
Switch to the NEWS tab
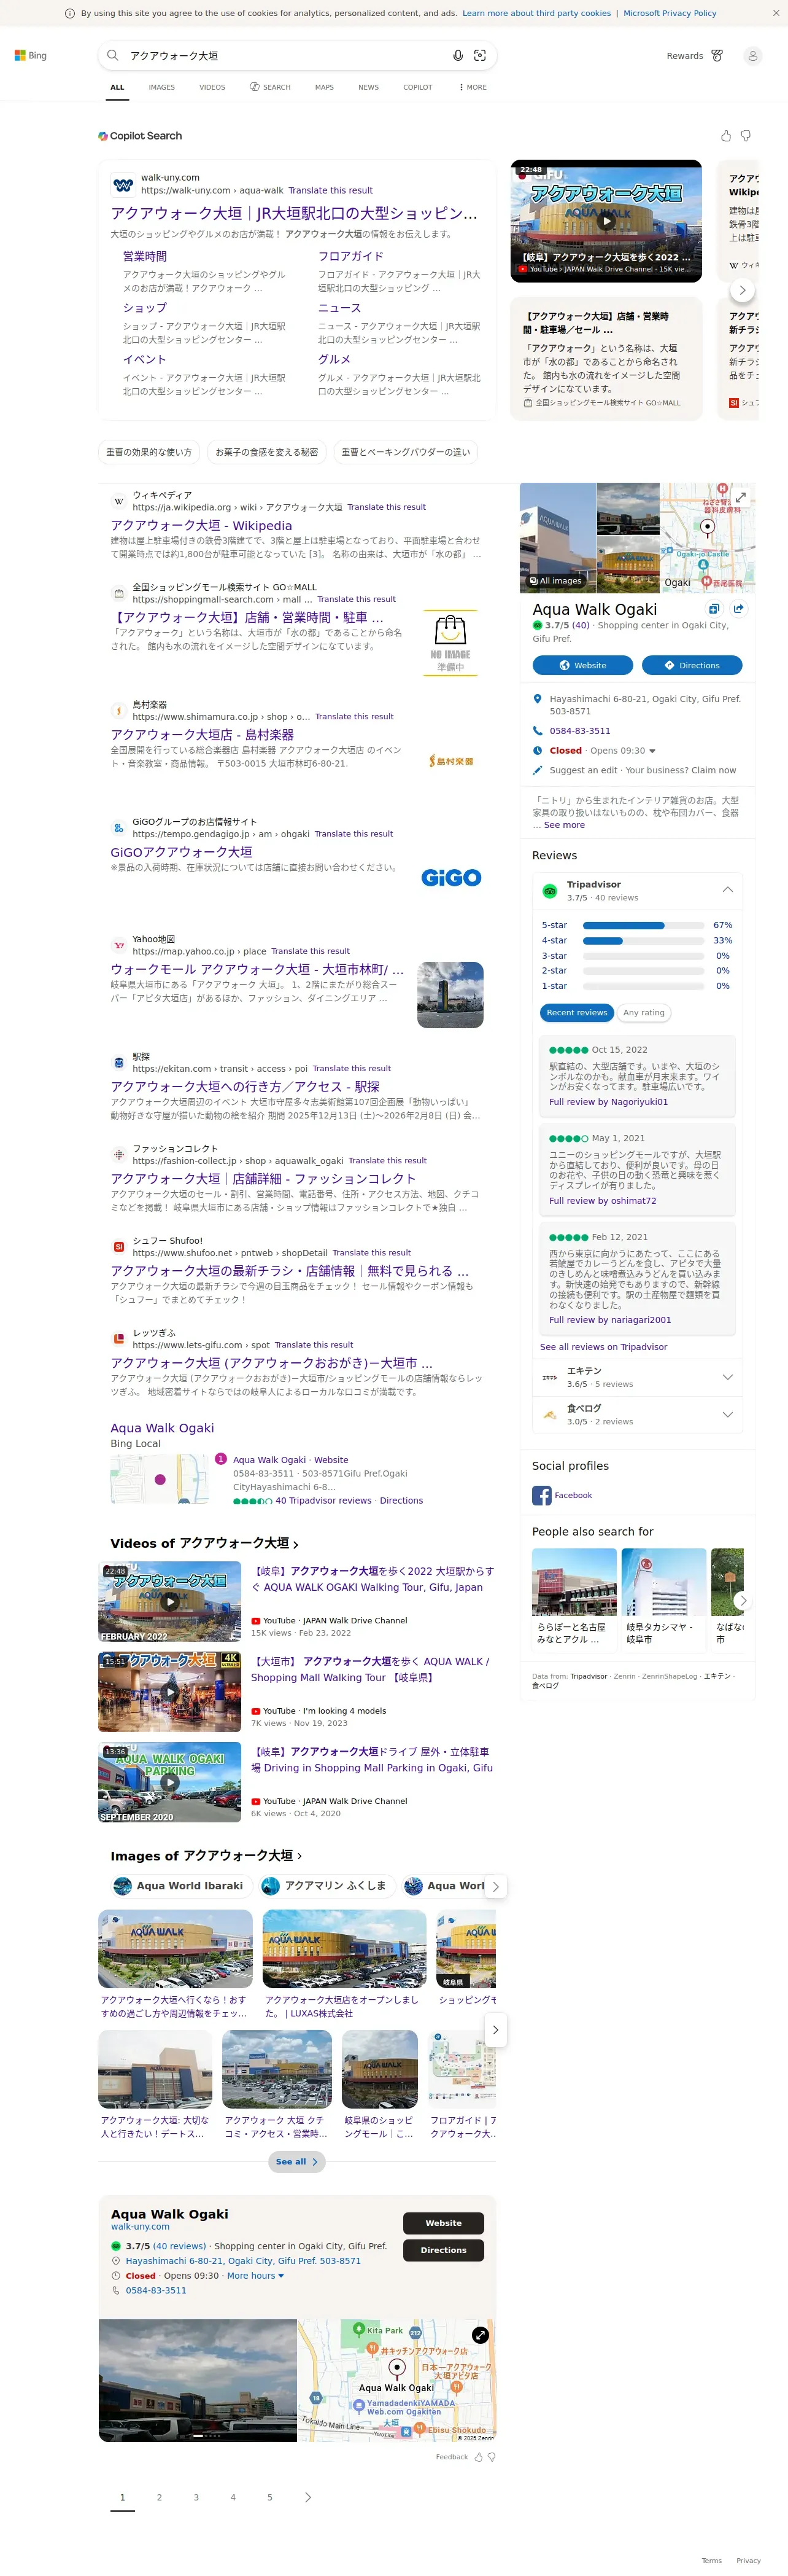pyautogui.click(x=369, y=87)
